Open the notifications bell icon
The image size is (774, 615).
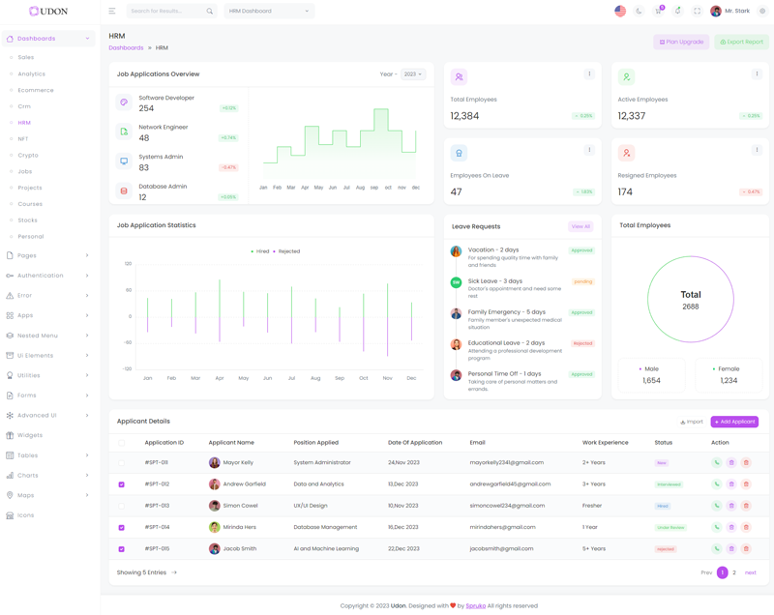677,12
